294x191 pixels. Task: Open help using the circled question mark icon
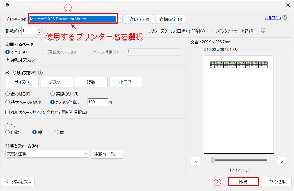coord(285,17)
